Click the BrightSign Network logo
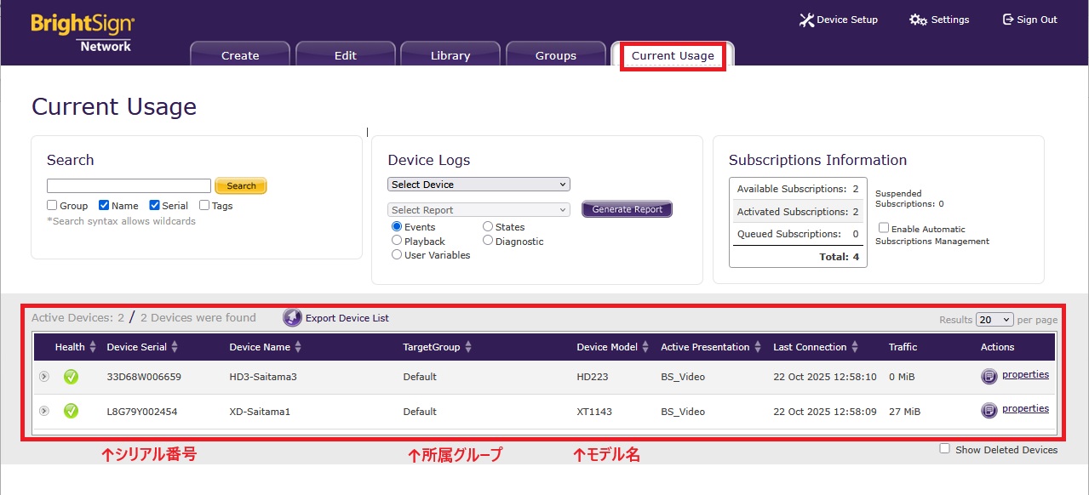The image size is (1089, 495). (x=83, y=32)
